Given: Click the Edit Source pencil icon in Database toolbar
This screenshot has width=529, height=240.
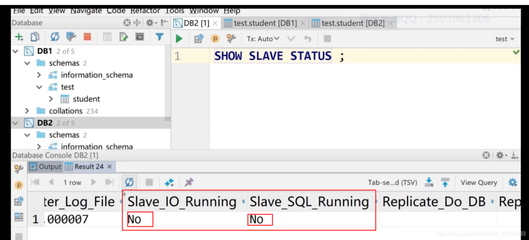Looking at the screenshot, I should tap(124, 37).
